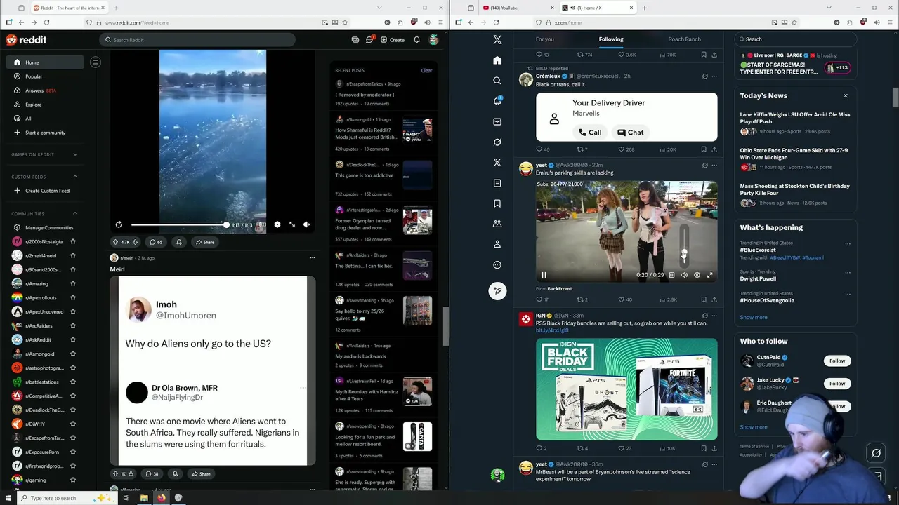Collapse Custom Feeds section
This screenshot has width=899, height=505.
click(75, 177)
